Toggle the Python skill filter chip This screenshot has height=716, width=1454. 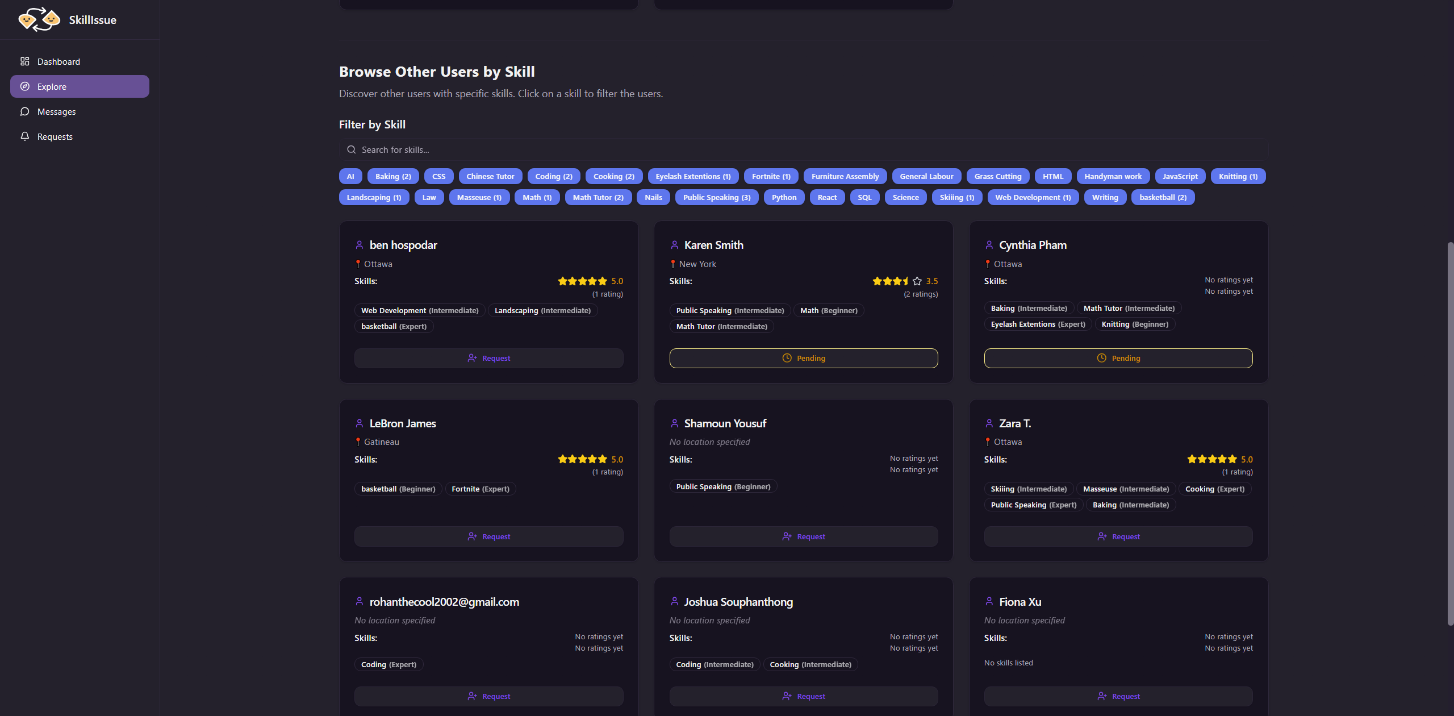(x=784, y=197)
